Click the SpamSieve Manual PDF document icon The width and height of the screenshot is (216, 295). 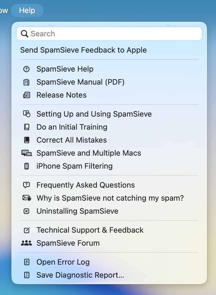pos(26,82)
